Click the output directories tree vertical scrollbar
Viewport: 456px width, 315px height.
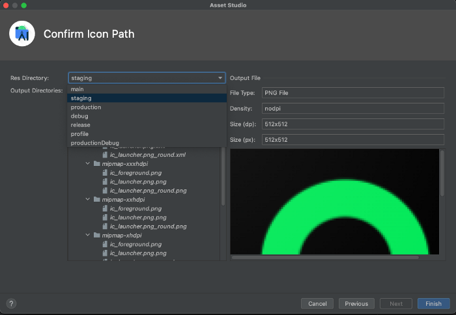(223, 176)
